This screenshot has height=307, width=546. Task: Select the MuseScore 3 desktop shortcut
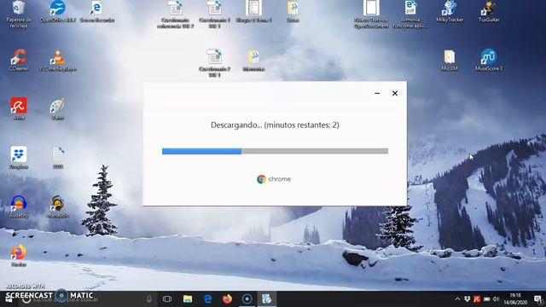tap(489, 61)
